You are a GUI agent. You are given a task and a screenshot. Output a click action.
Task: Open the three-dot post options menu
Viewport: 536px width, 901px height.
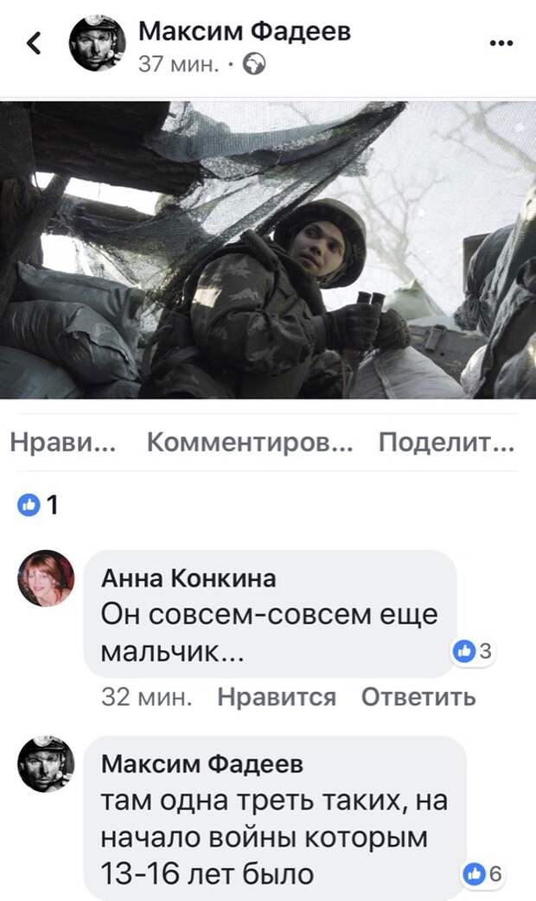[x=501, y=43]
